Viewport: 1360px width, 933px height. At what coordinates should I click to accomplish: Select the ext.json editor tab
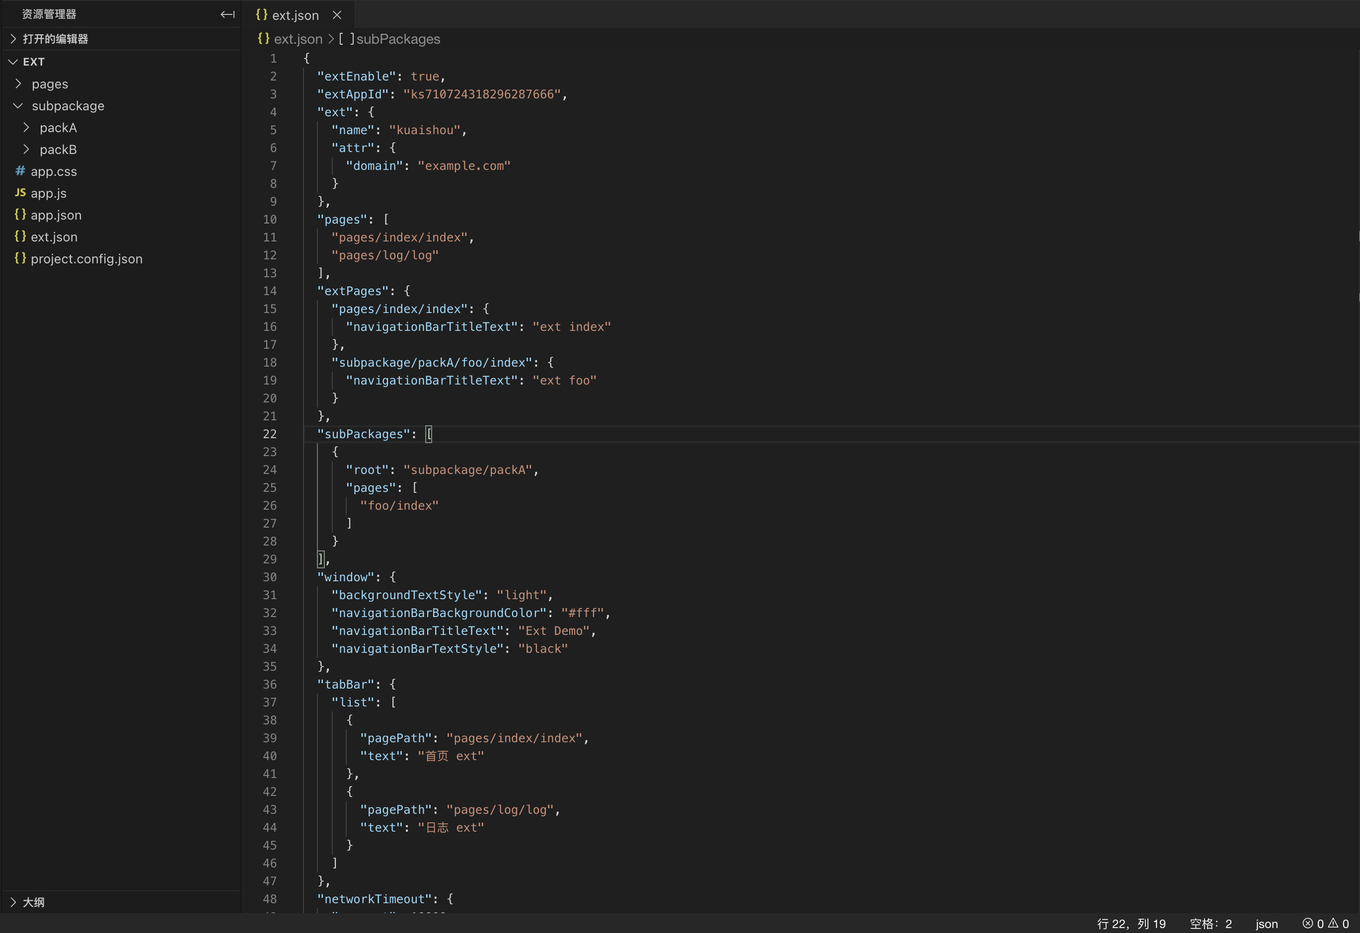299,14
